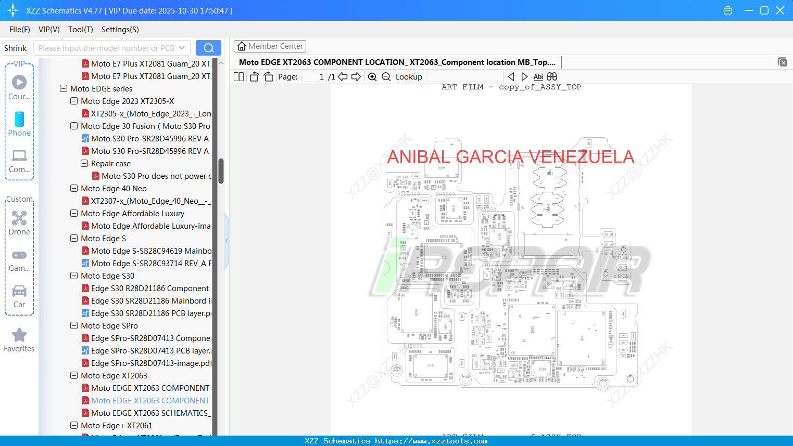Screen dimensions: 793x446
Task: Click the tree scrollbar up arrow
Action: 221,62
